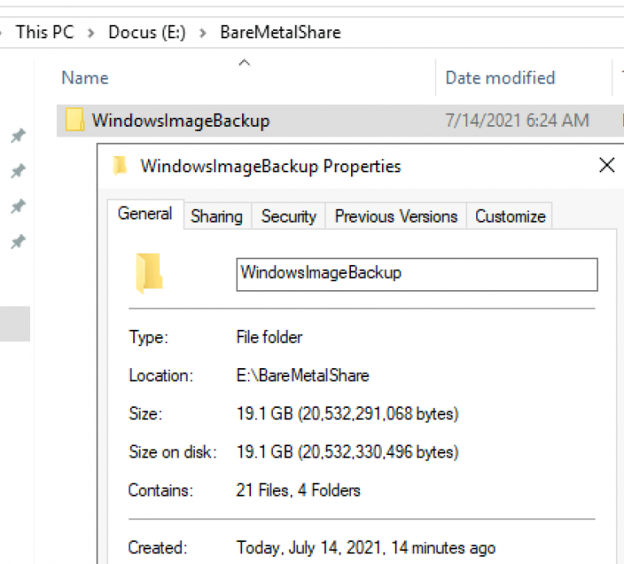Click the bottom pin icon in navigation pane

click(17, 241)
